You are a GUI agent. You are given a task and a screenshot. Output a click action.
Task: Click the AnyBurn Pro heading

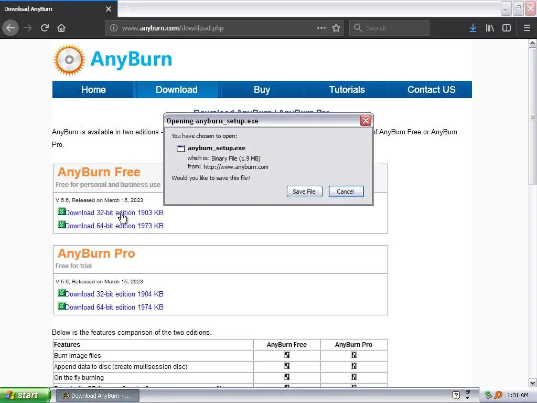[96, 253]
